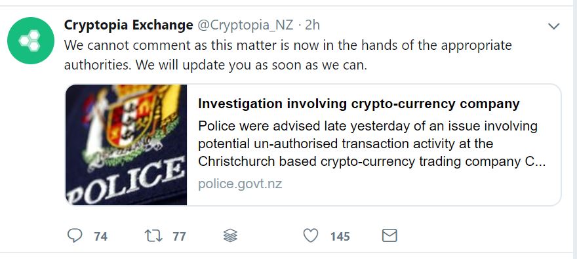Open the 2h timestamp link
The image size is (577, 259).
pos(312,25)
